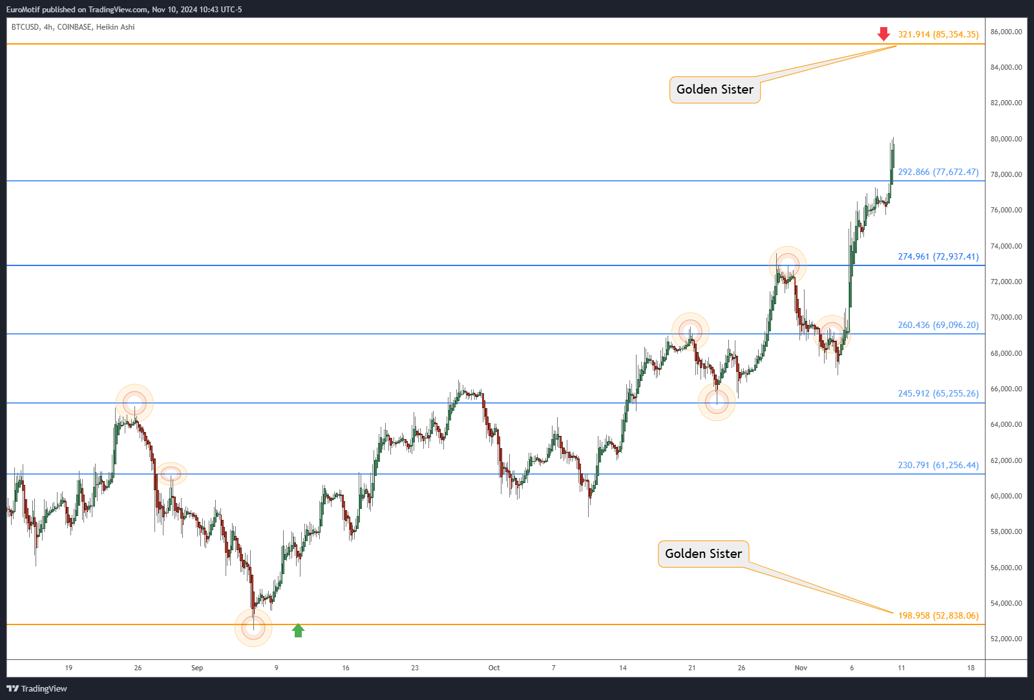The height and width of the screenshot is (700, 1034).
Task: Click the 52,000.00 price axis label
Action: click(x=1006, y=639)
